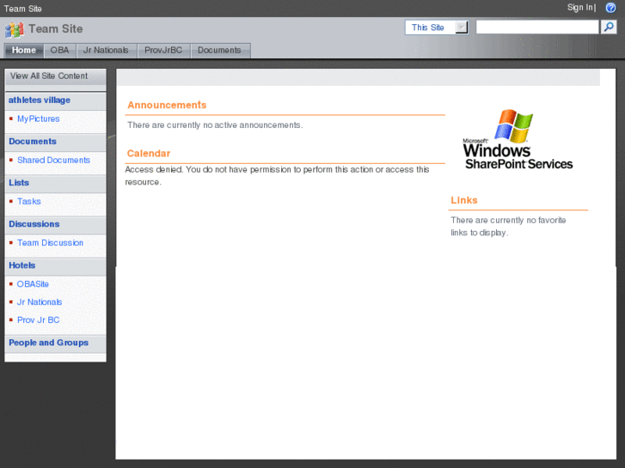Open the Documents tab in top navigation
The height and width of the screenshot is (468, 625).
(220, 50)
